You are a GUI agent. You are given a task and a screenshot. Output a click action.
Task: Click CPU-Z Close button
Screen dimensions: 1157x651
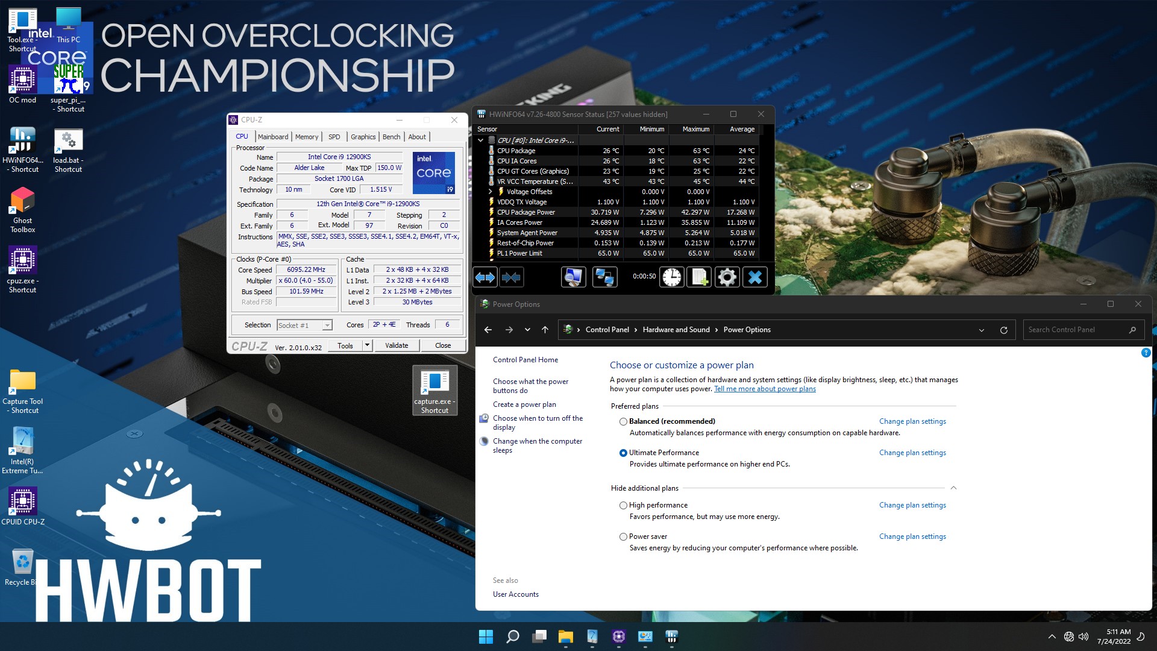coord(443,345)
